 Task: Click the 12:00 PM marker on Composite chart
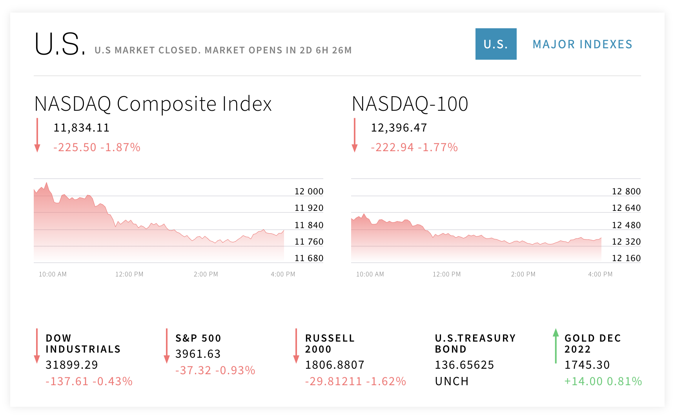[x=129, y=274]
